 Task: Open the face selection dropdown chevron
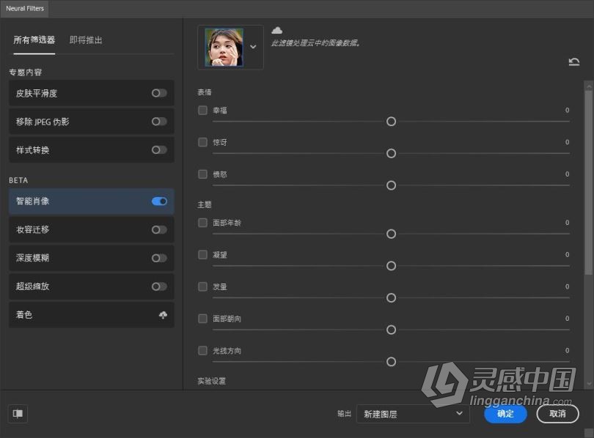tap(253, 47)
